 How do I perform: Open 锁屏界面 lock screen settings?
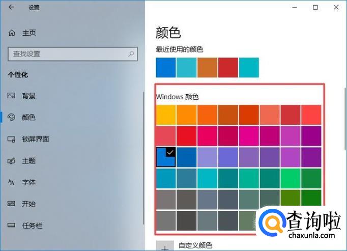coord(36,139)
